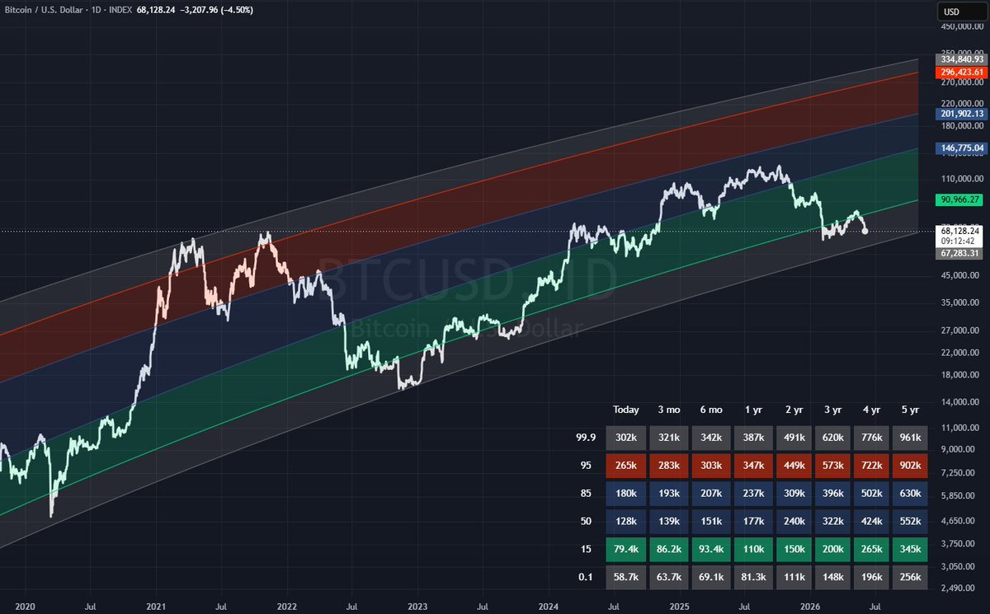
Task: Click the 35,000.00 price axis label
Action: [x=962, y=302]
